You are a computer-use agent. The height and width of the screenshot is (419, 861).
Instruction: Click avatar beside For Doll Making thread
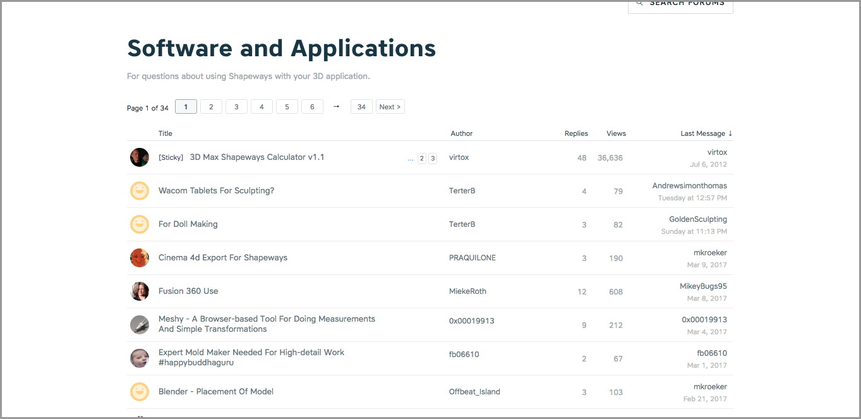pos(140,224)
